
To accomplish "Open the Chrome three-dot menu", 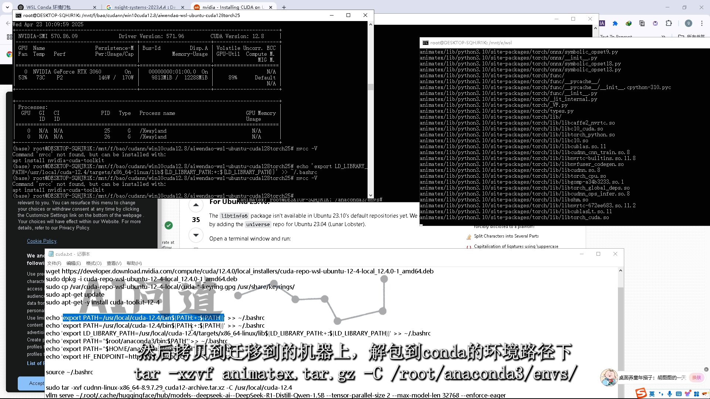I will (702, 23).
